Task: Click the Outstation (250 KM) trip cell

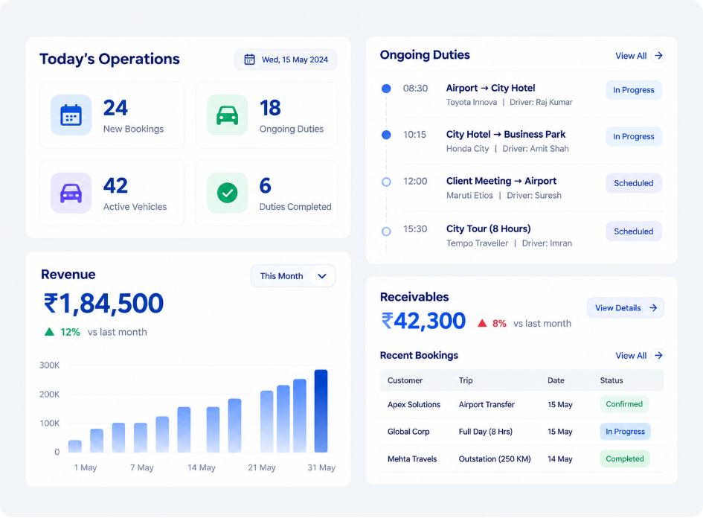Action: click(x=495, y=458)
